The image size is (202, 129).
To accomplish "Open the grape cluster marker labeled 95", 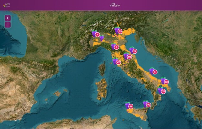I will (118, 31).
